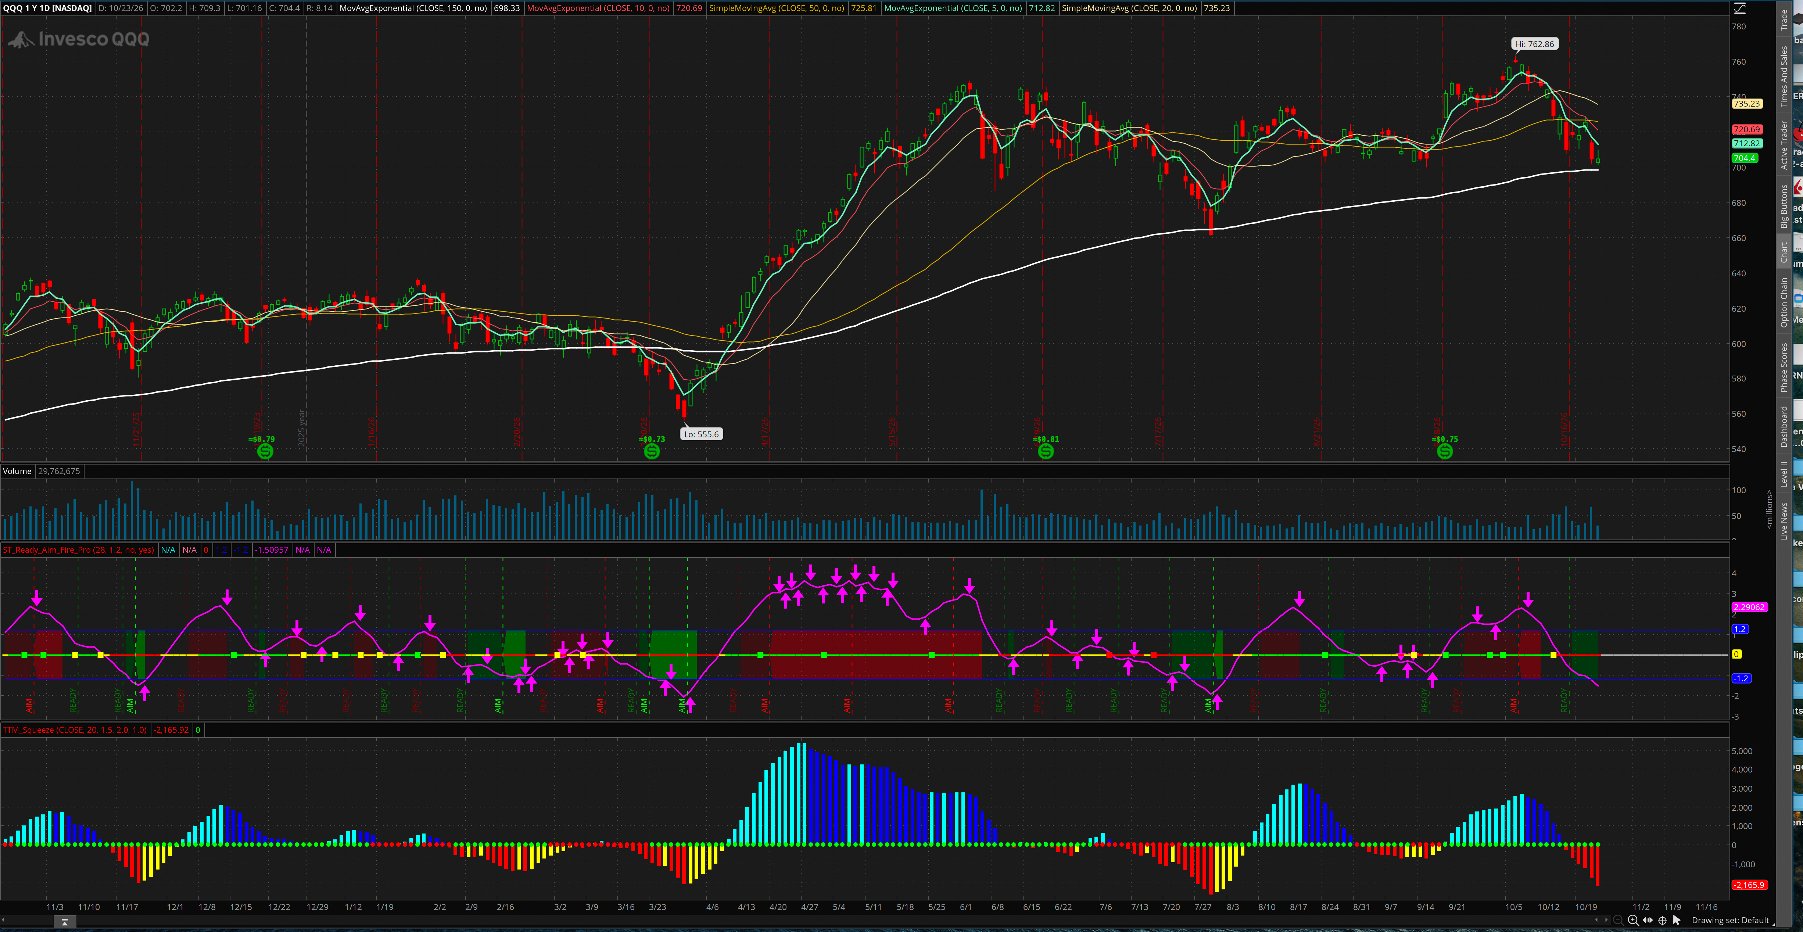The image size is (1803, 932).
Task: Select the pointer arrow drawing tool
Action: coord(1677,920)
